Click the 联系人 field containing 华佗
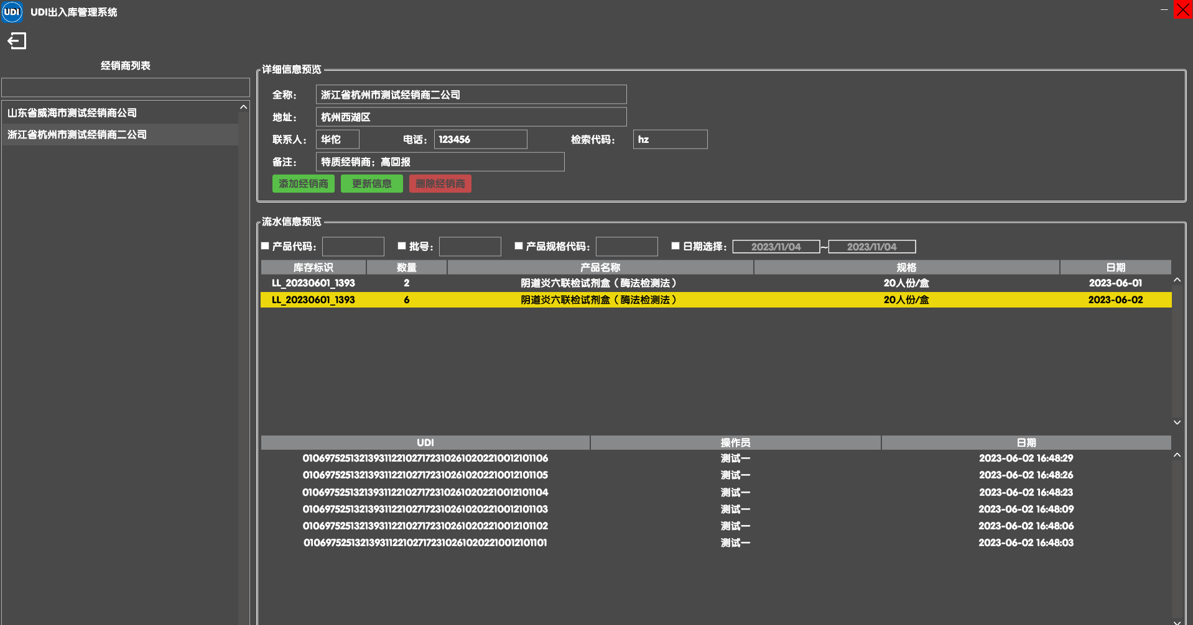1193x625 pixels. coord(338,139)
